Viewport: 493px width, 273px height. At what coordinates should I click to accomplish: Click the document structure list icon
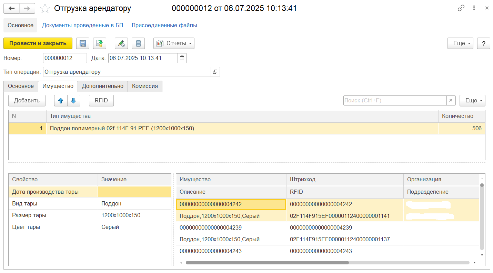[138, 43]
